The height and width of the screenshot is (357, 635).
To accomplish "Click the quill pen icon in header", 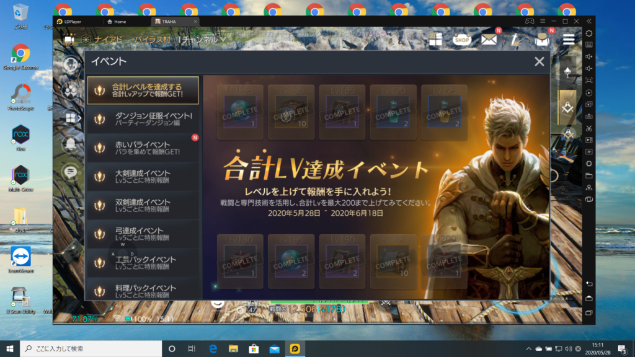I will coord(515,40).
